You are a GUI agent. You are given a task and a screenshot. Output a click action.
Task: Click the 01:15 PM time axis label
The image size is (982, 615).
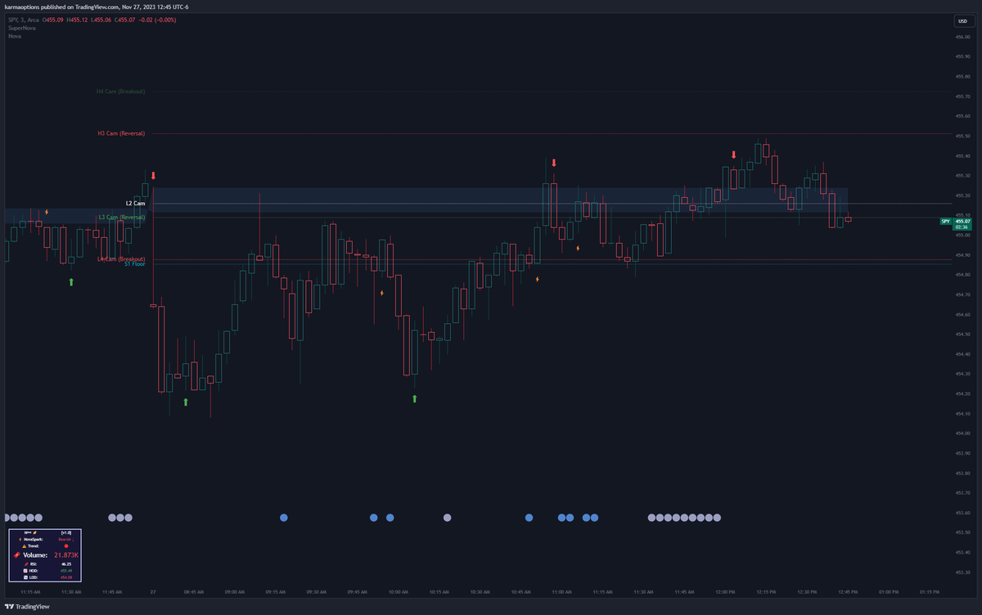click(930, 590)
